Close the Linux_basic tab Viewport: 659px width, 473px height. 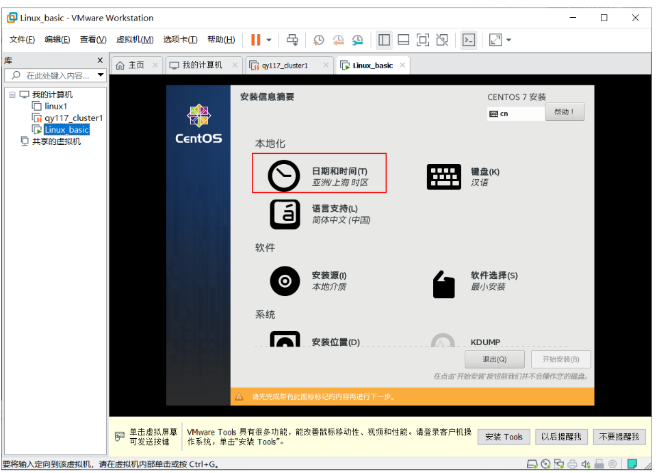click(x=402, y=65)
